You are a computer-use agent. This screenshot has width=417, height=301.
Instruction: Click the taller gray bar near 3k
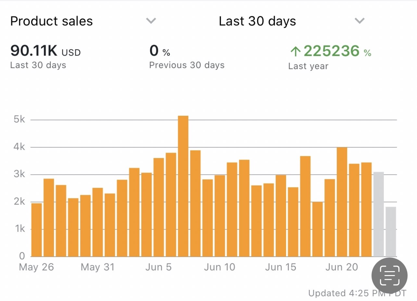(x=379, y=214)
